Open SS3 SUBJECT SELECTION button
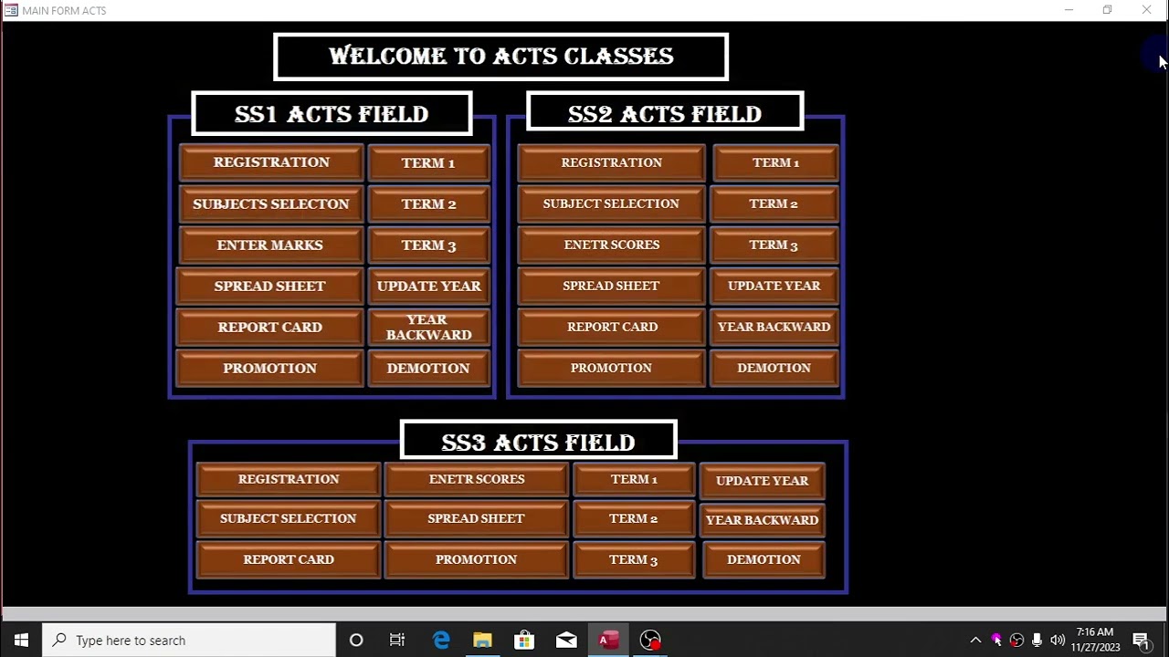The image size is (1169, 657). coord(289,518)
